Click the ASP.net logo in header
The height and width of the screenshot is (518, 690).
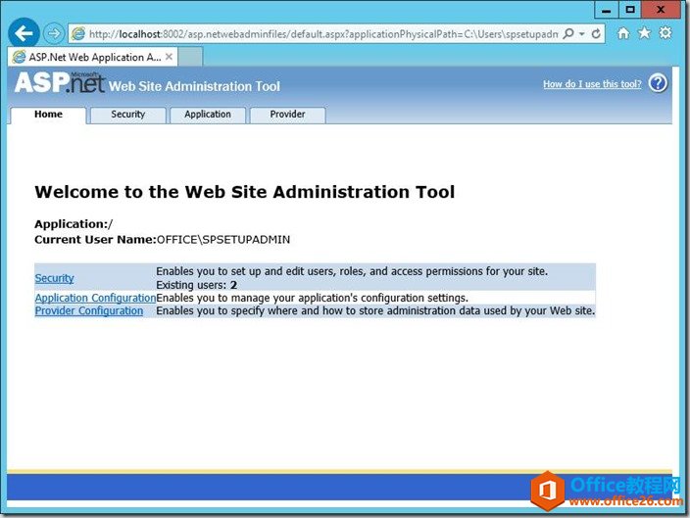pos(60,82)
